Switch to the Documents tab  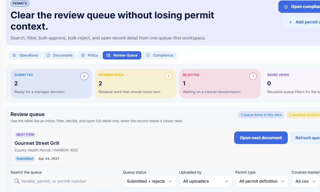tap(59, 55)
